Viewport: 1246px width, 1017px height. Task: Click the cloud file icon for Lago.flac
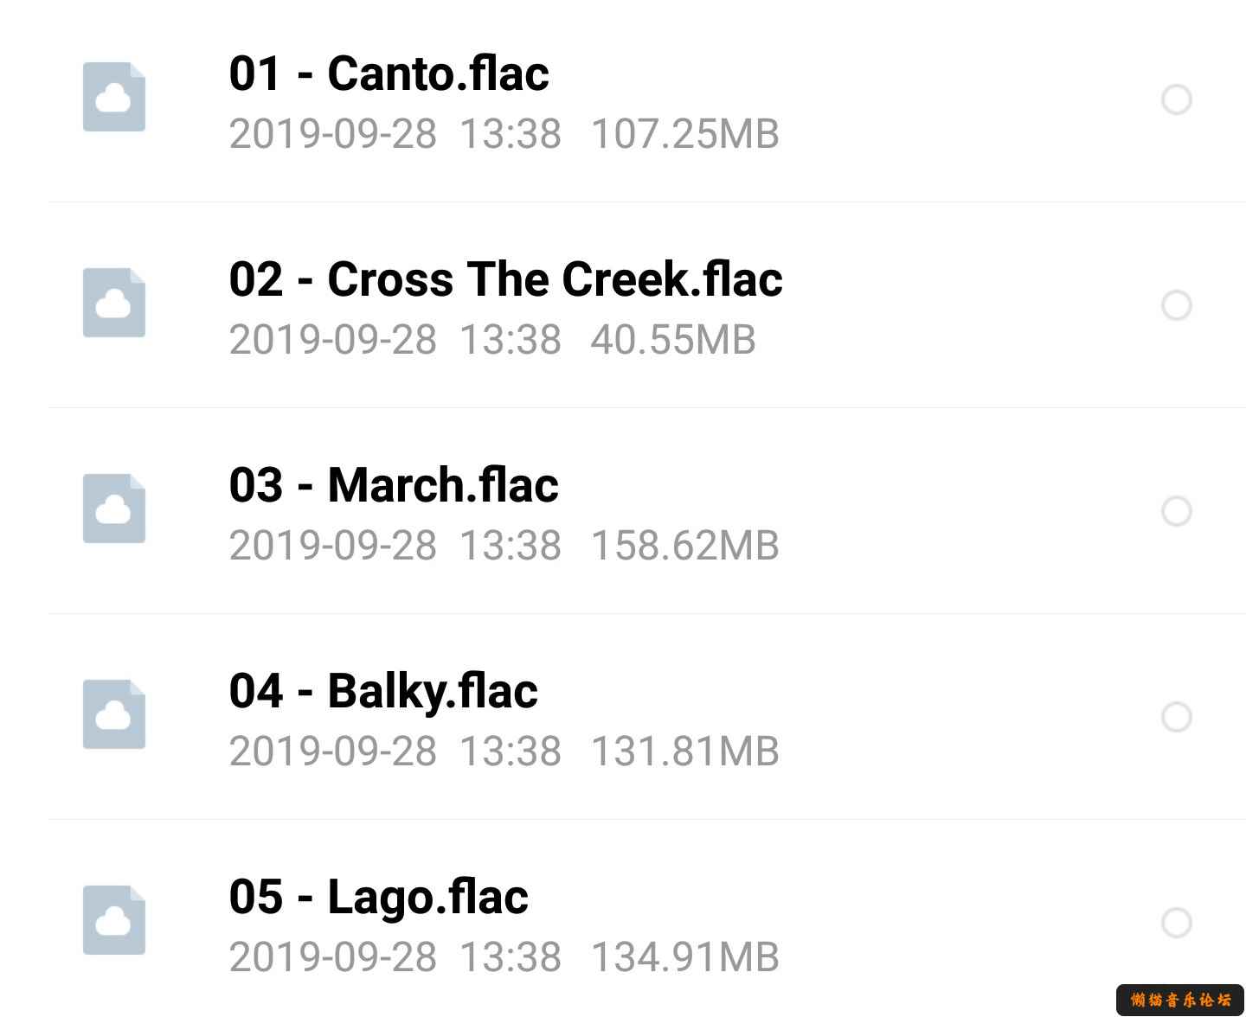click(x=114, y=920)
